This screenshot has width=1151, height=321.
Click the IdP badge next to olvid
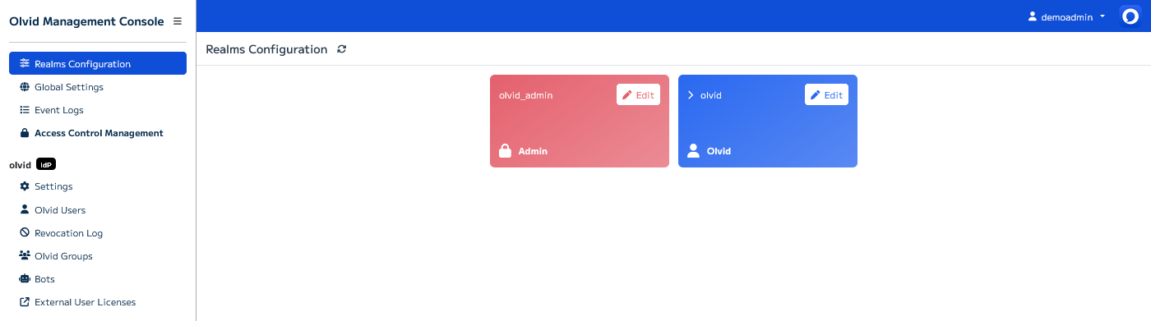[x=46, y=164]
